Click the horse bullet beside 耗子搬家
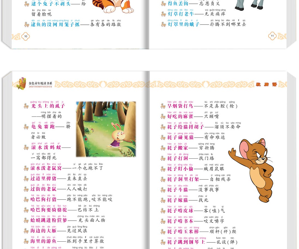 pos(163,148)
